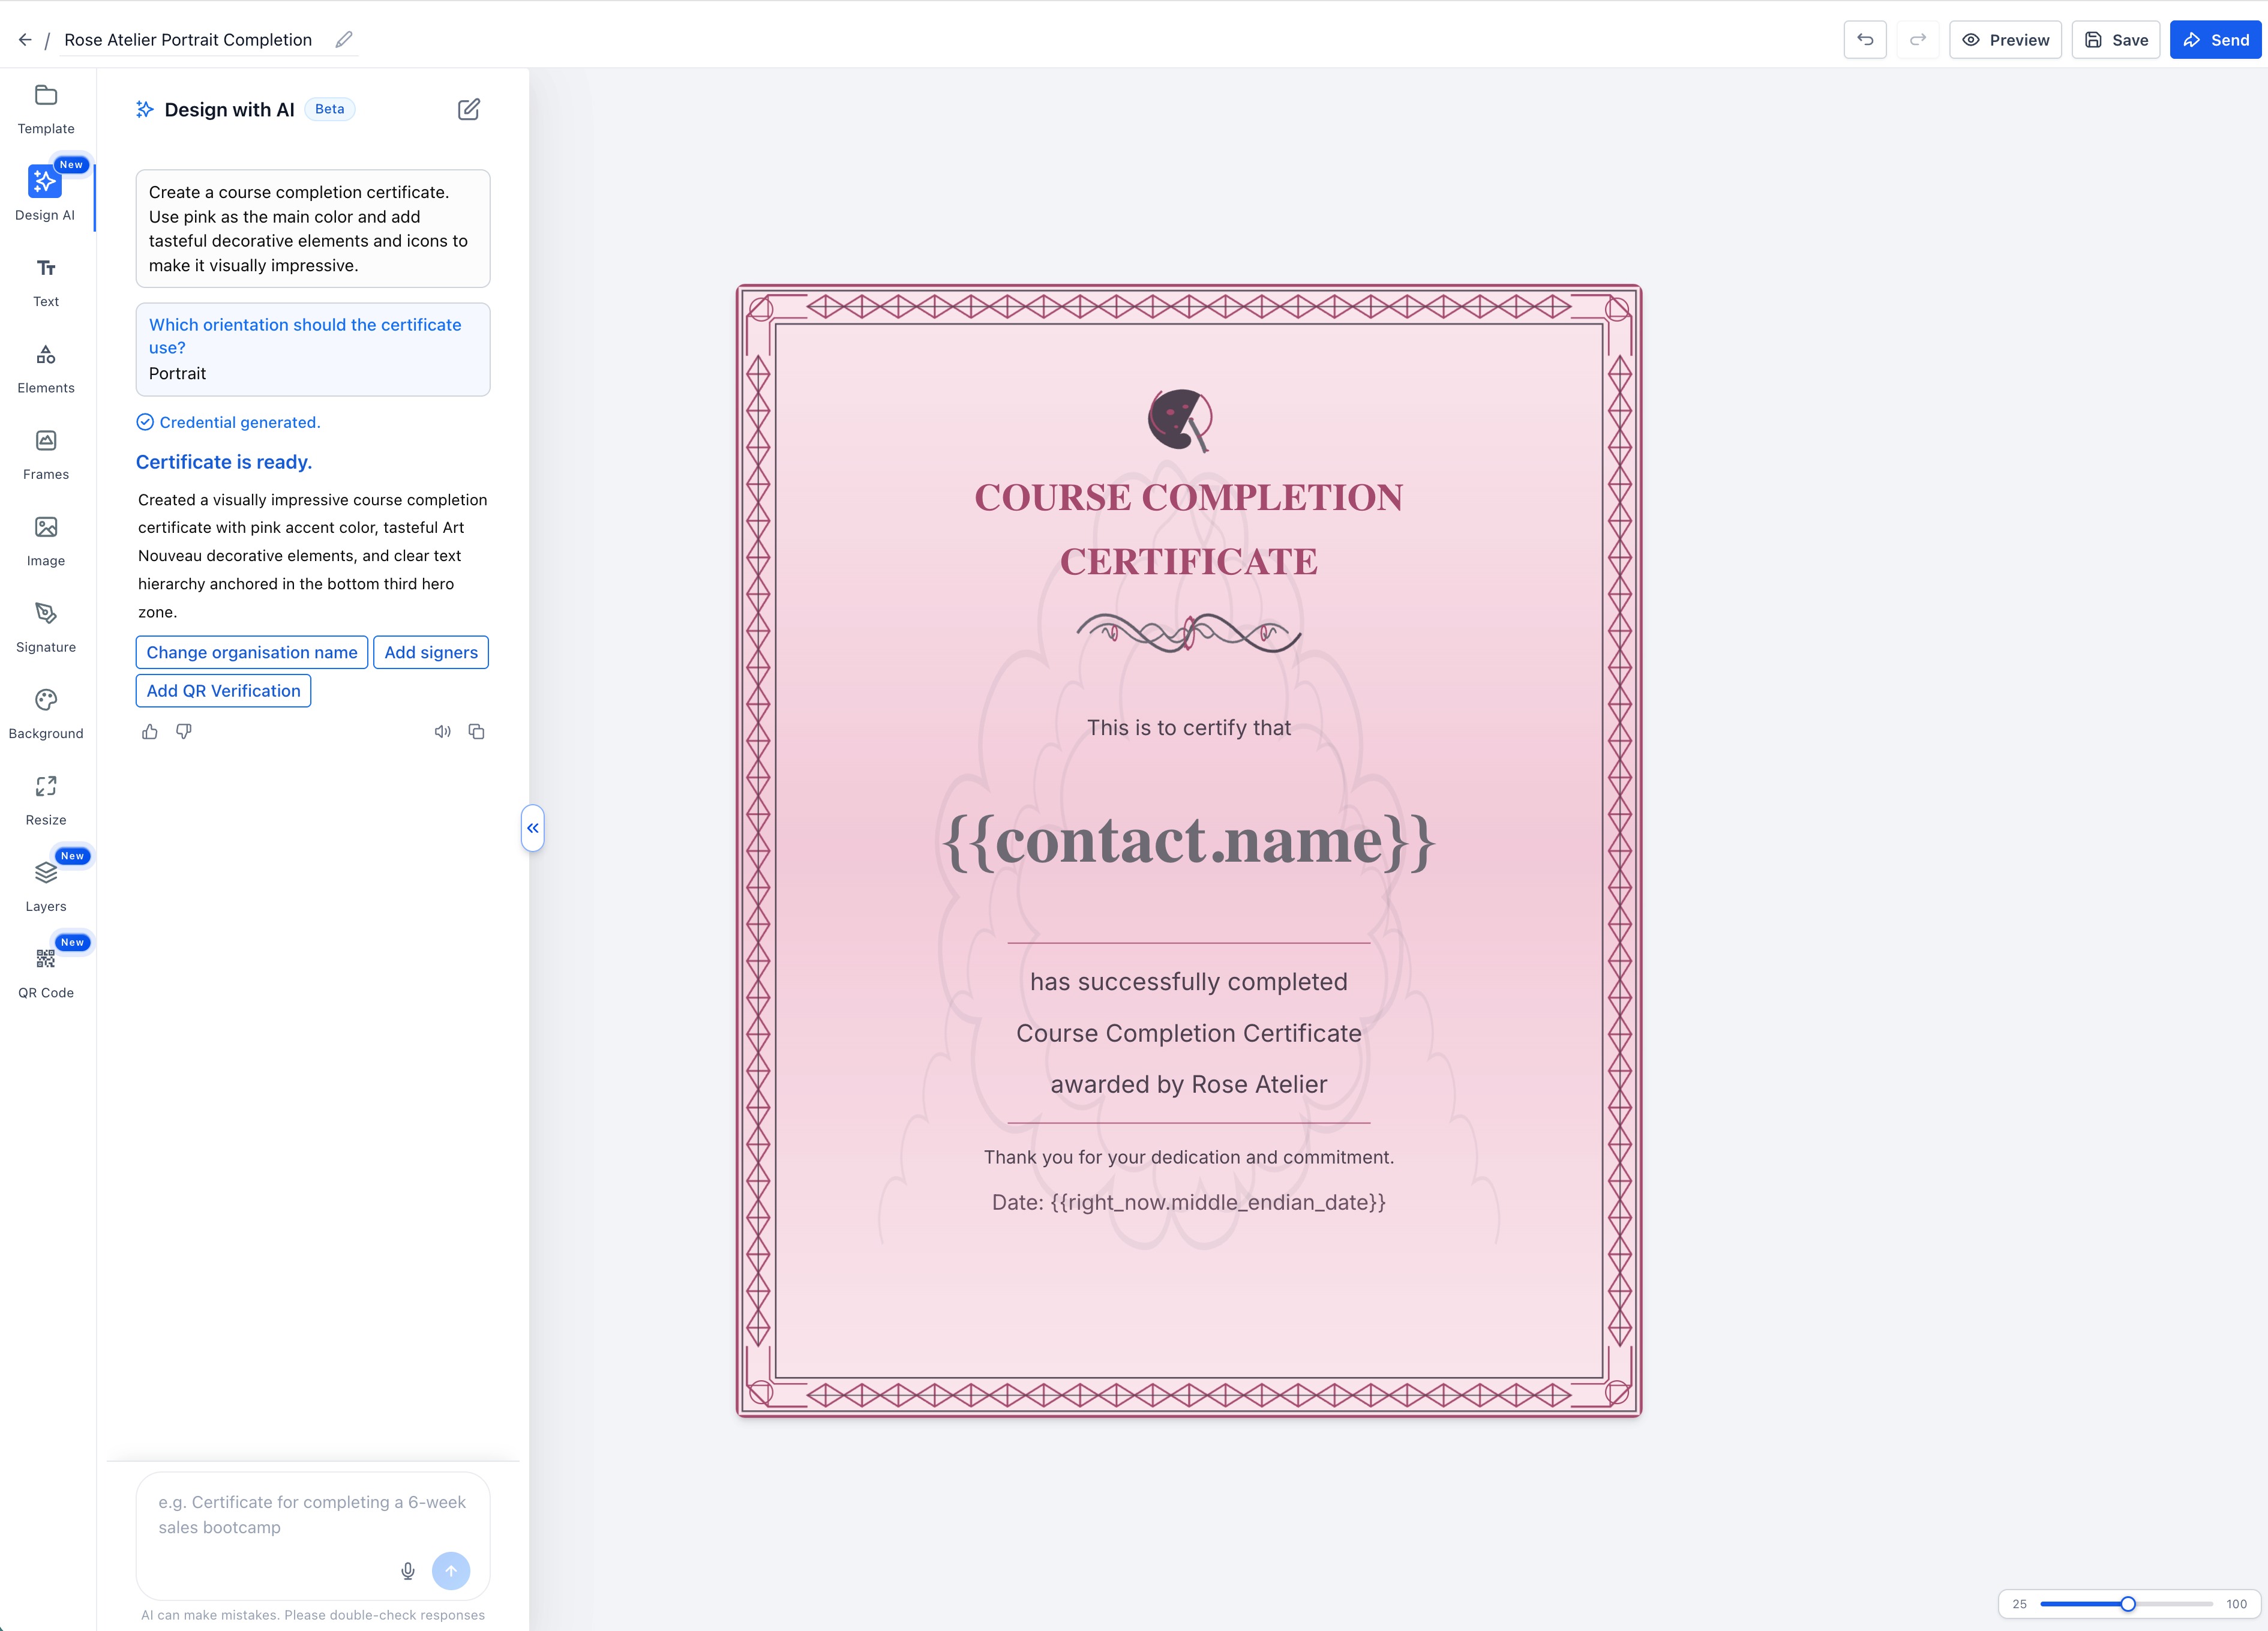Screen dimensions: 2268x1631
Task: Start voice input with microphone icon
Action: pyautogui.click(x=408, y=1571)
